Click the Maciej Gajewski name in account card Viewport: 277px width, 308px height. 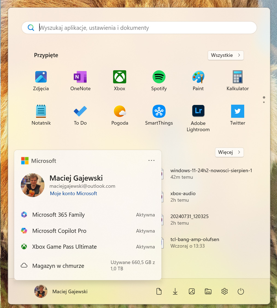tap(76, 178)
